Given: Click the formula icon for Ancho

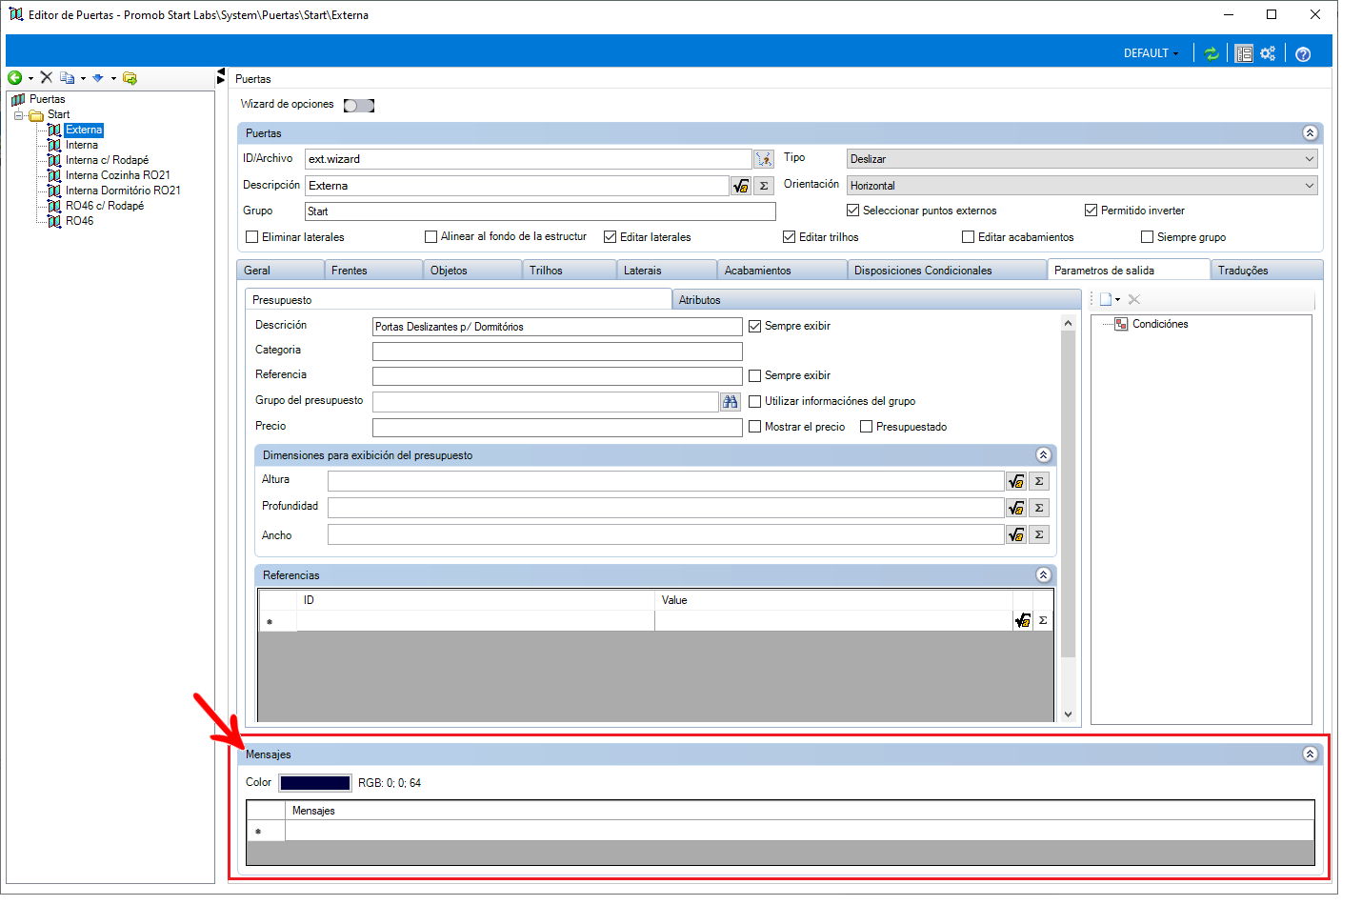Looking at the screenshot, I should coord(1016,534).
